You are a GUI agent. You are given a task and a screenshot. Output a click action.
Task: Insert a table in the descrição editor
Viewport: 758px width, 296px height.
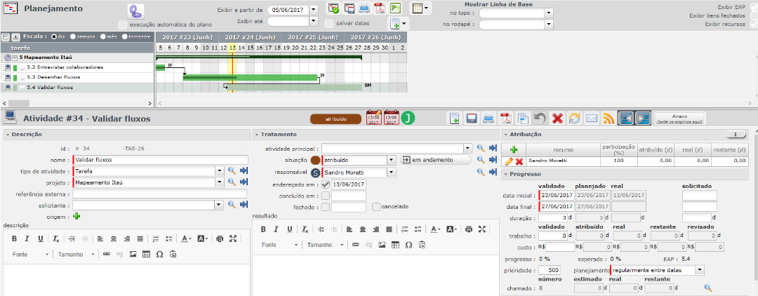145,254
